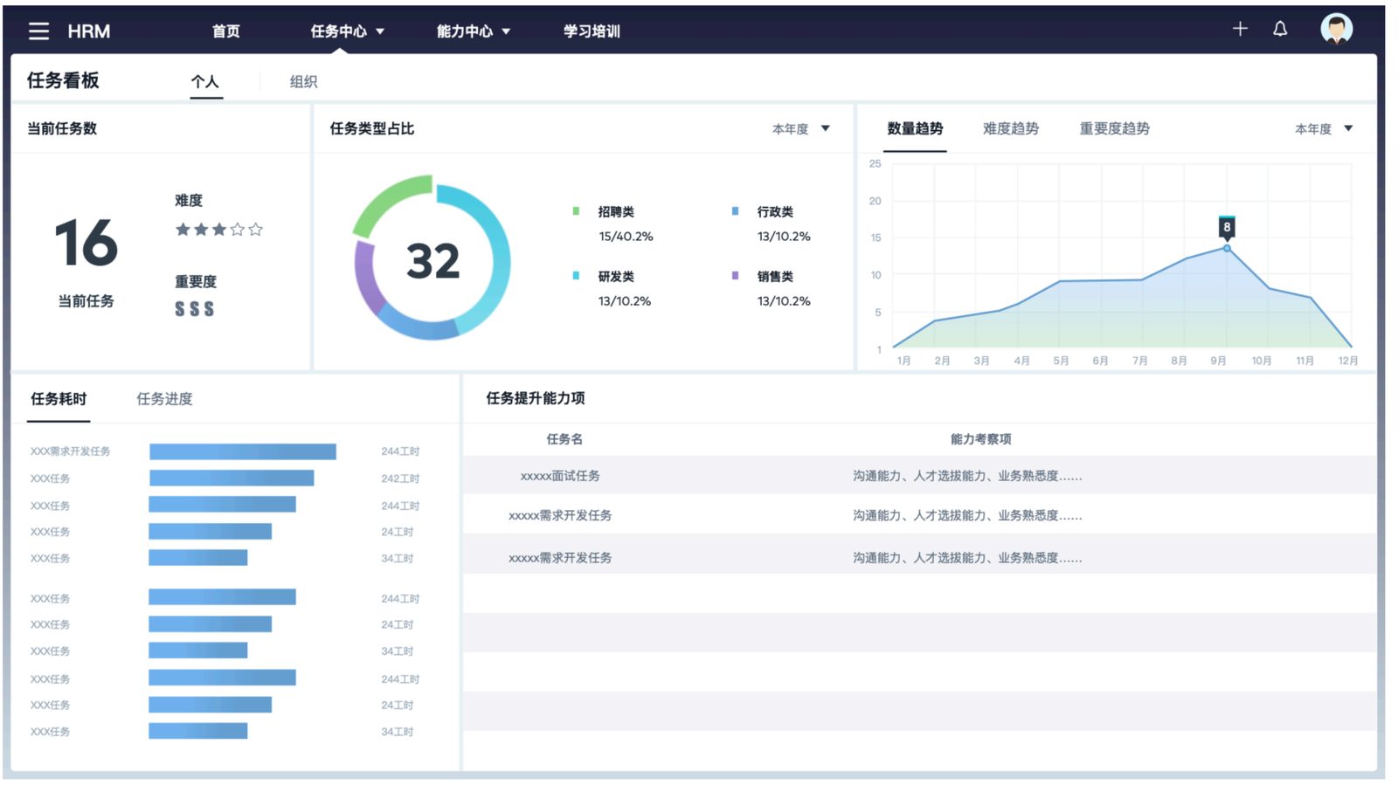The width and height of the screenshot is (1398, 792).
Task: Click the blue 行政类 legend swatch
Action: 735,210
